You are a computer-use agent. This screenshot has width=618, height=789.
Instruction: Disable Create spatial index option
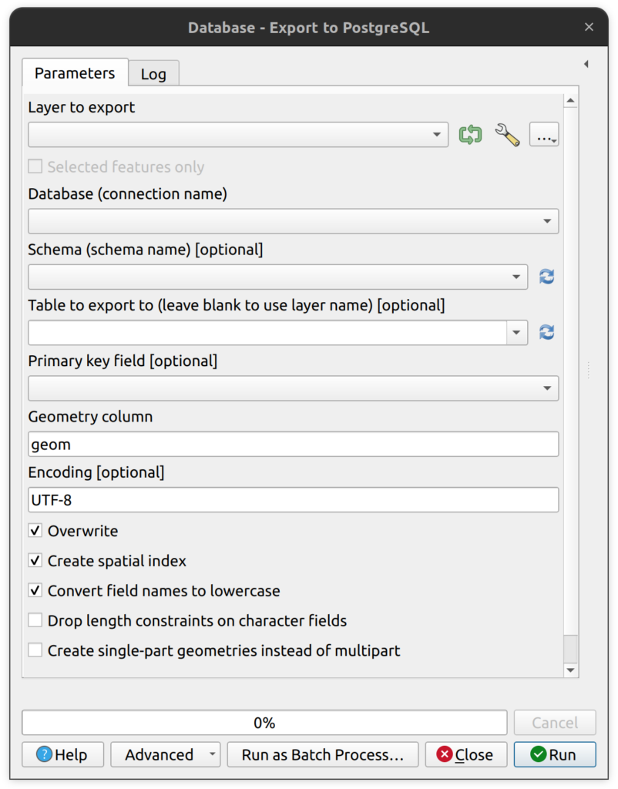coord(35,561)
